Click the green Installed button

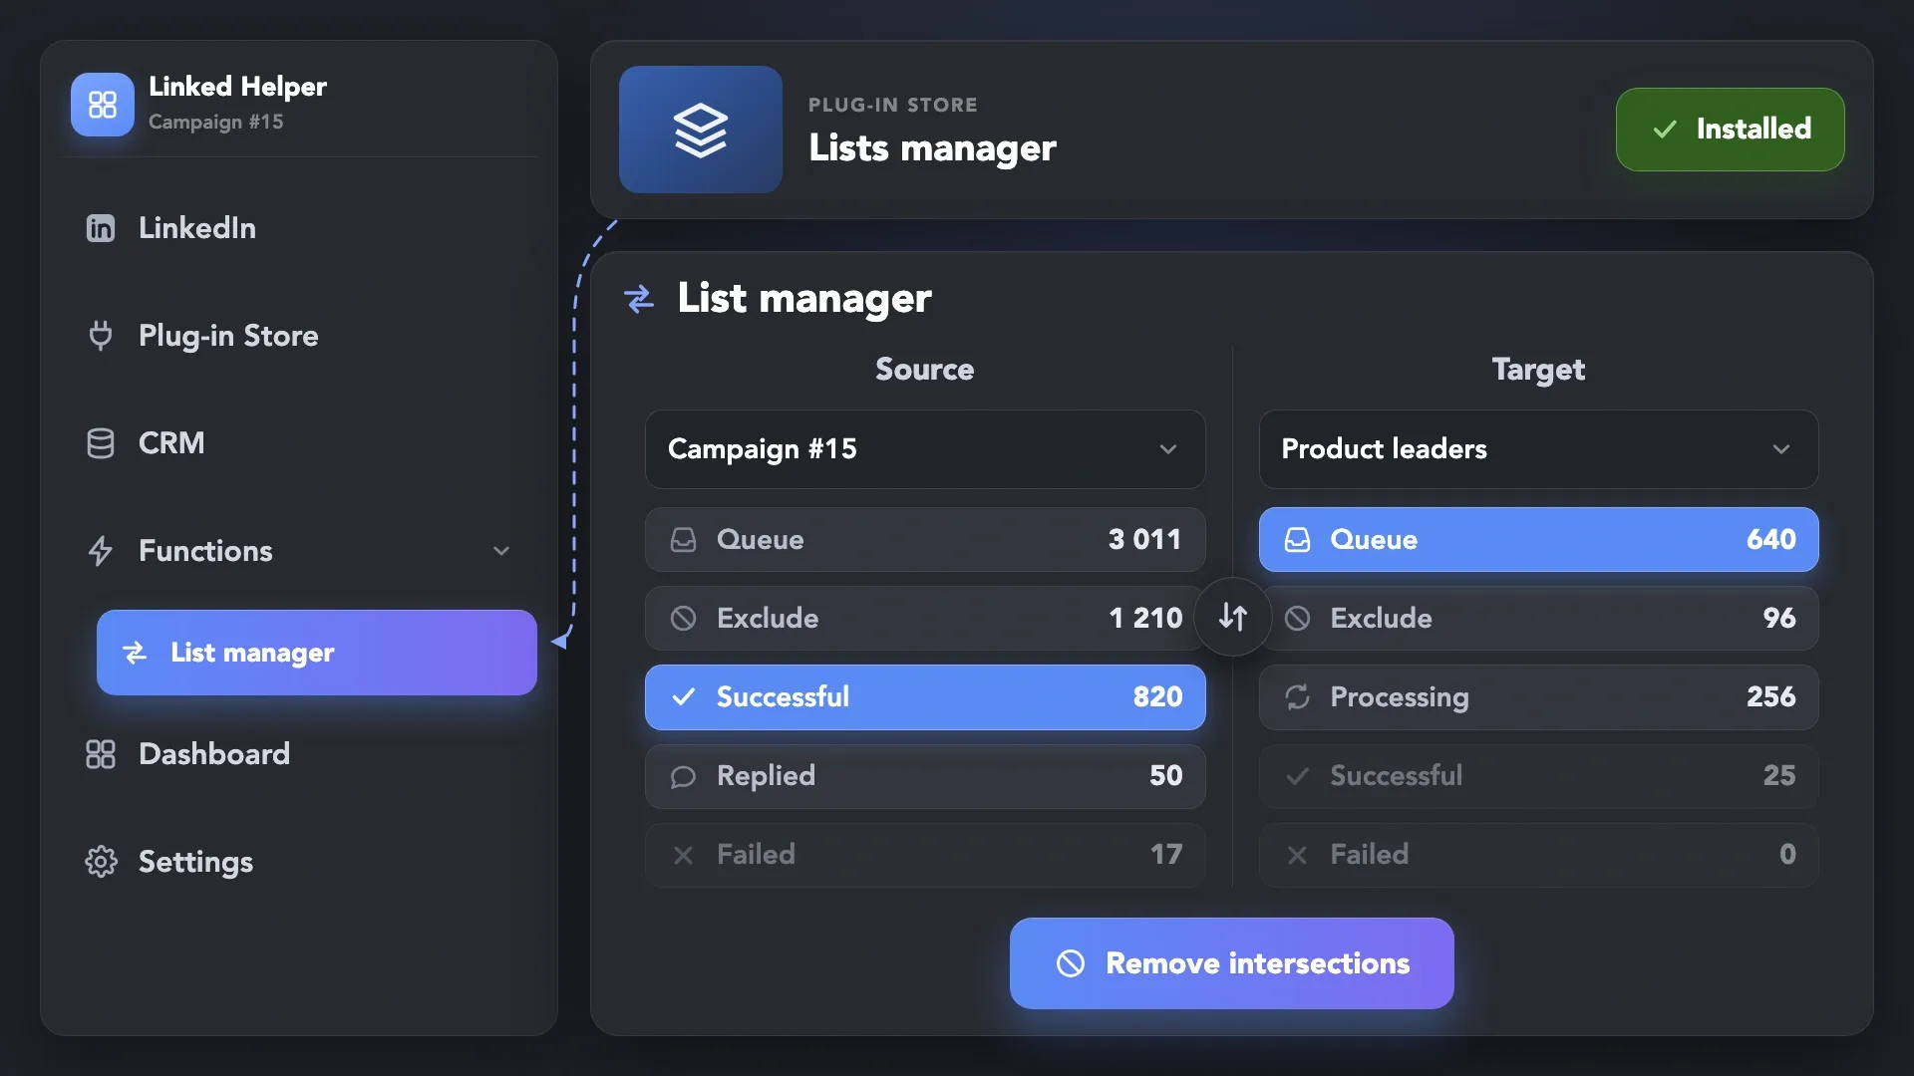tap(1731, 130)
